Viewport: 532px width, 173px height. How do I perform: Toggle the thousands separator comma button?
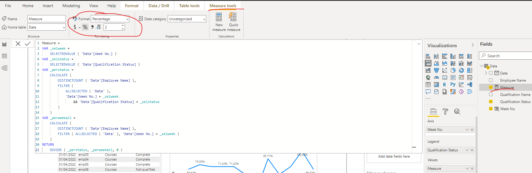coord(92,27)
